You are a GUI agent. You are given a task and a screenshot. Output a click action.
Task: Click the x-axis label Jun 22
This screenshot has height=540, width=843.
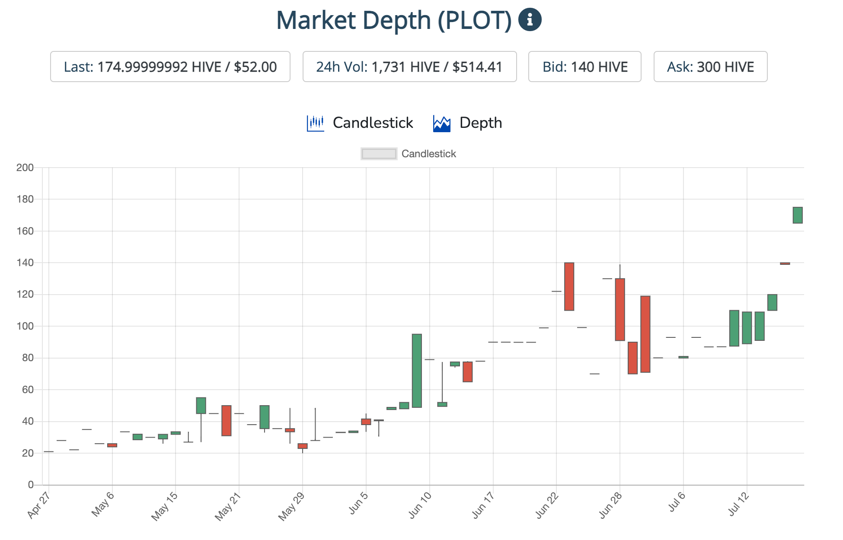point(547,505)
